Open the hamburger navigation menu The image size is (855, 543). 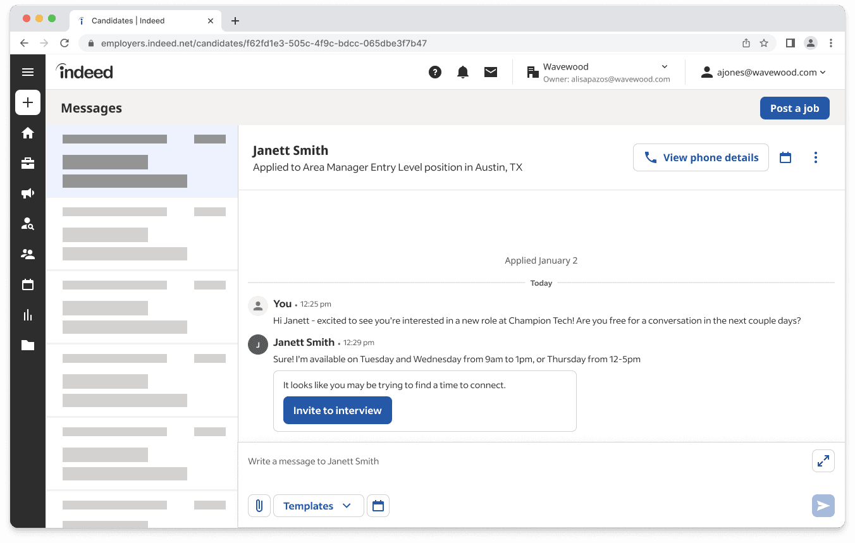[28, 72]
